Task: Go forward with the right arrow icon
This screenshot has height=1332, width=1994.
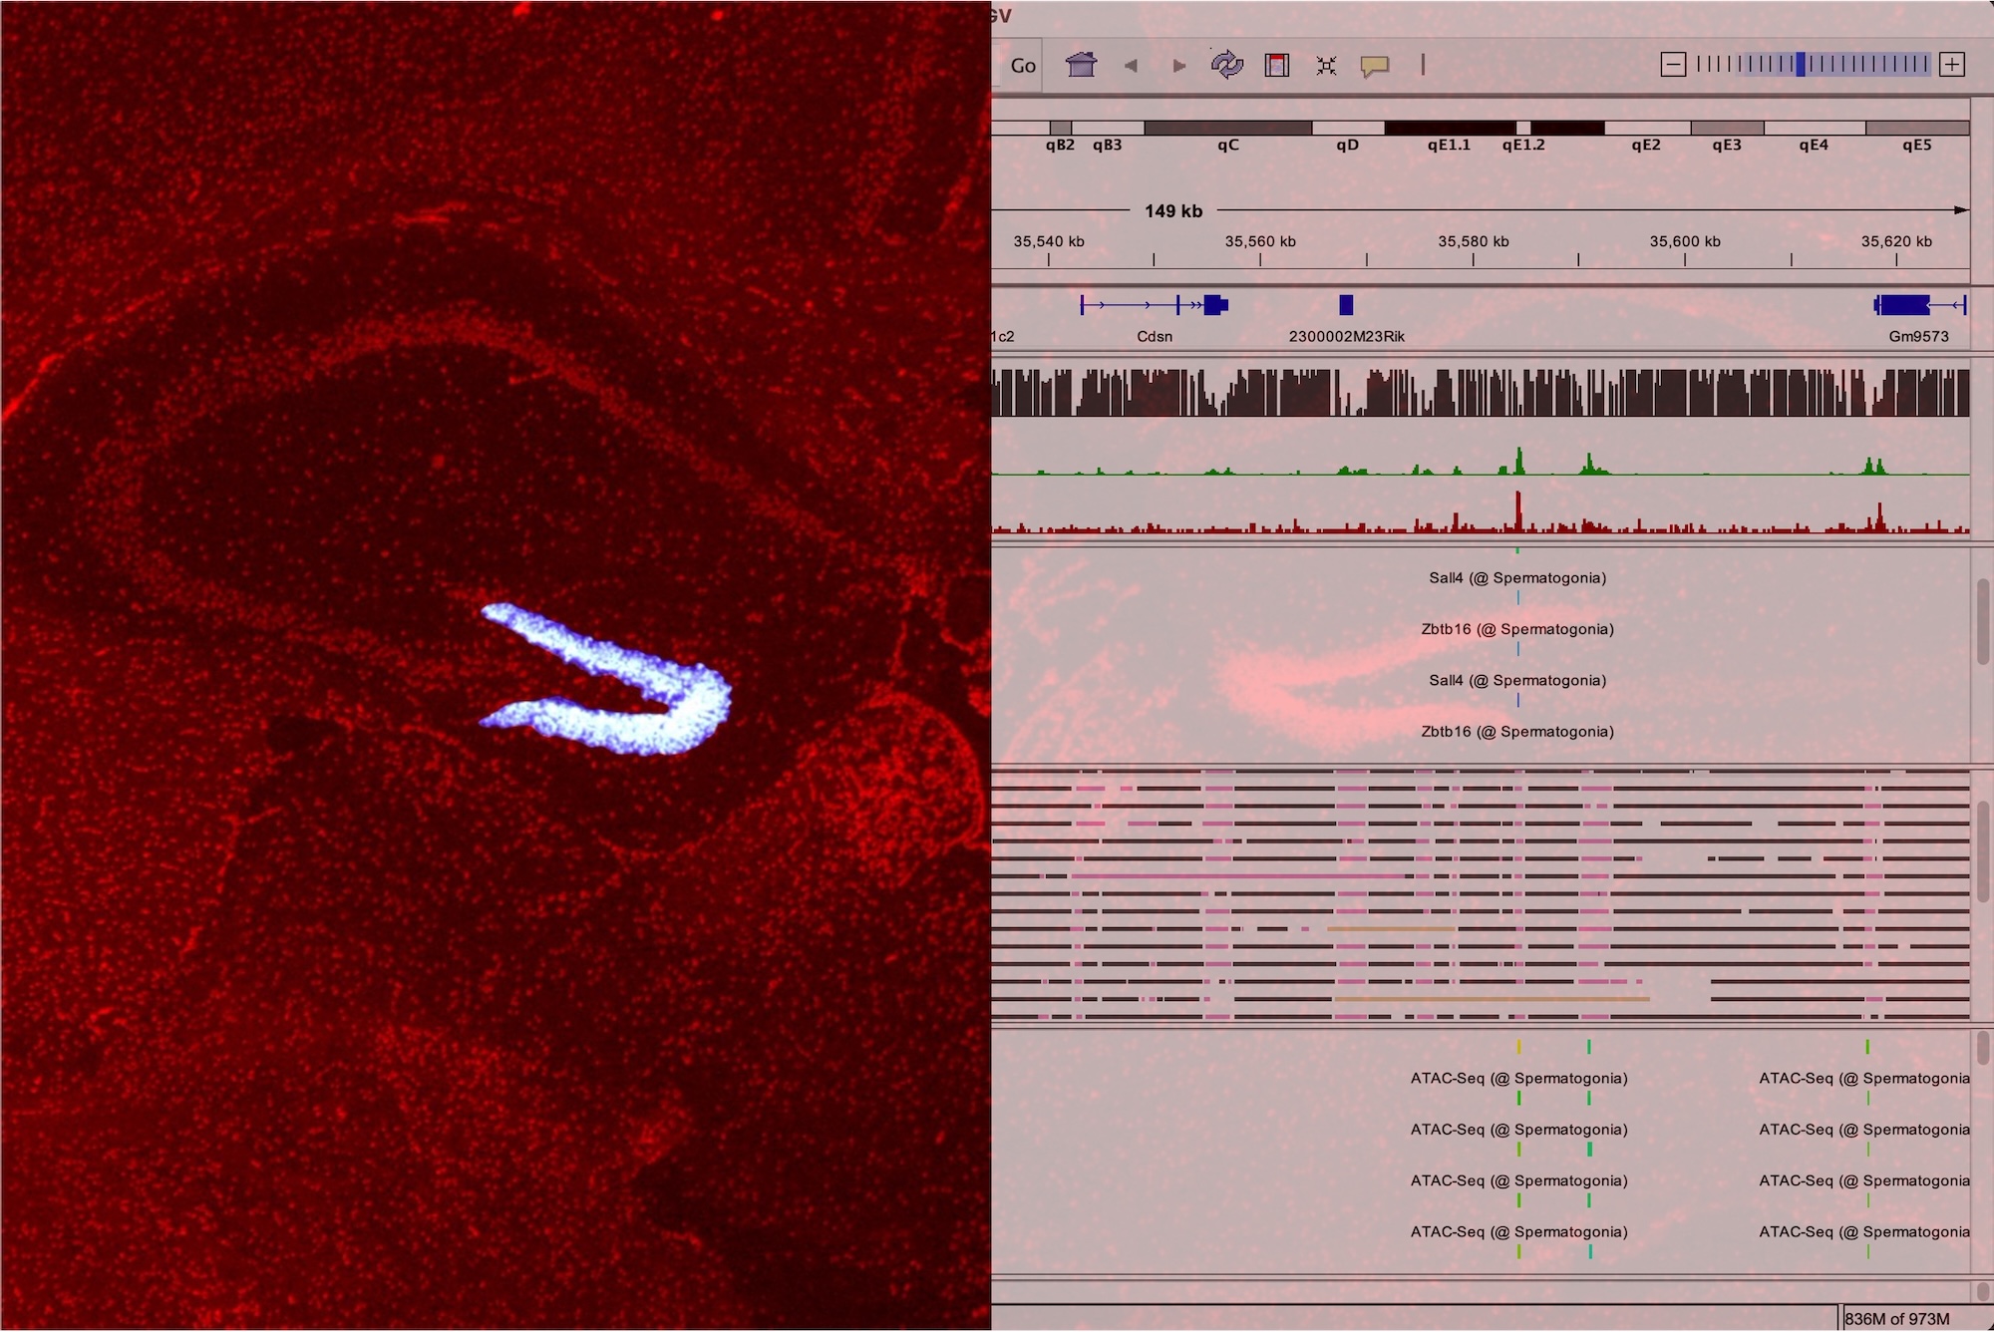Action: point(1179,66)
